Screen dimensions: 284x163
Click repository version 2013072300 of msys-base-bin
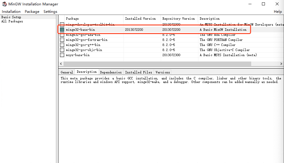[171, 55]
